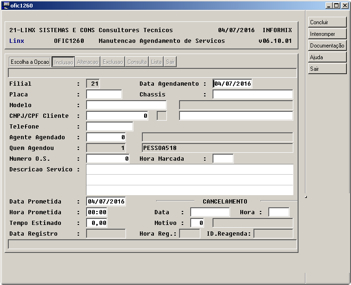Click the OFIC1260 program code in header
The width and height of the screenshot is (351, 285).
pos(69,41)
